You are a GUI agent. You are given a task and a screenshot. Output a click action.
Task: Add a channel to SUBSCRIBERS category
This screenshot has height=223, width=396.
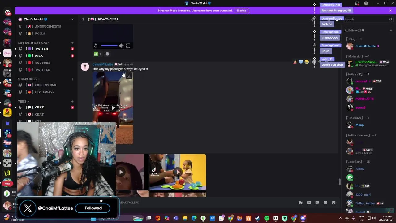click(72, 79)
